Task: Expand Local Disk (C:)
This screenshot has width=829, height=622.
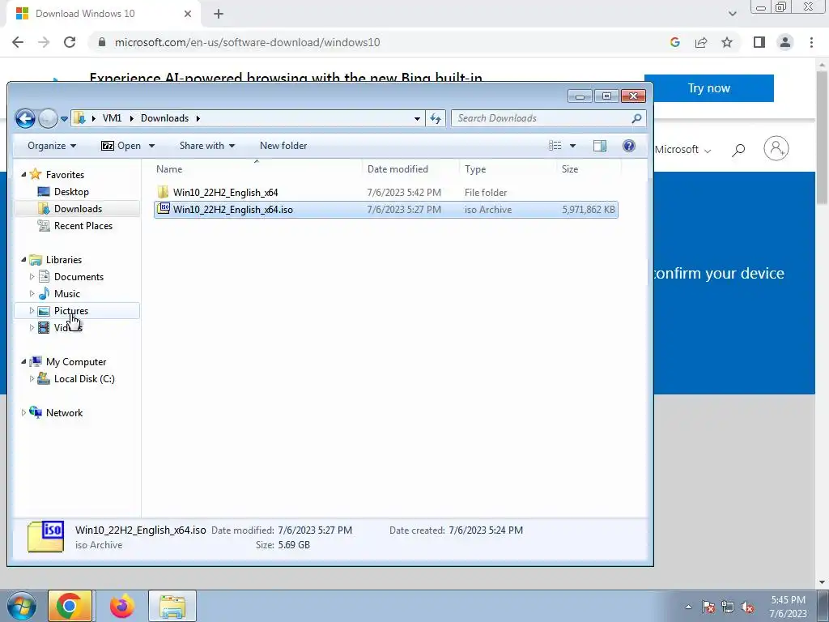Action: (x=32, y=379)
